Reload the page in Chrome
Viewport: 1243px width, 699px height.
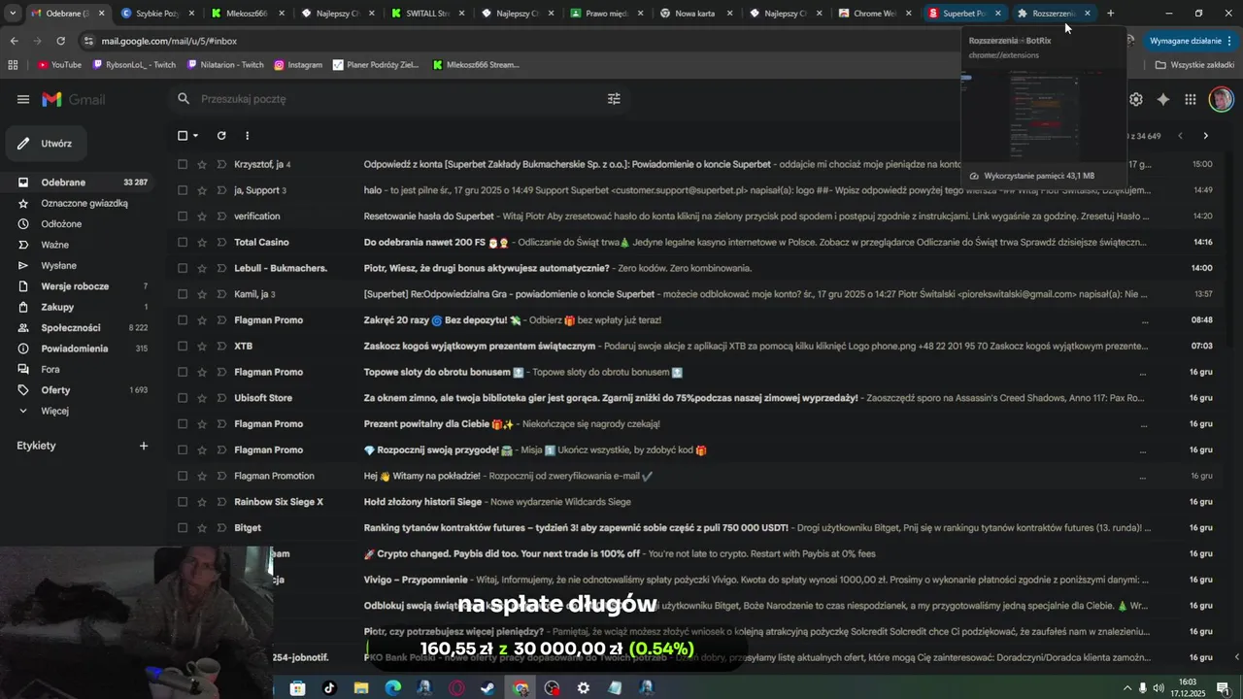(60, 41)
